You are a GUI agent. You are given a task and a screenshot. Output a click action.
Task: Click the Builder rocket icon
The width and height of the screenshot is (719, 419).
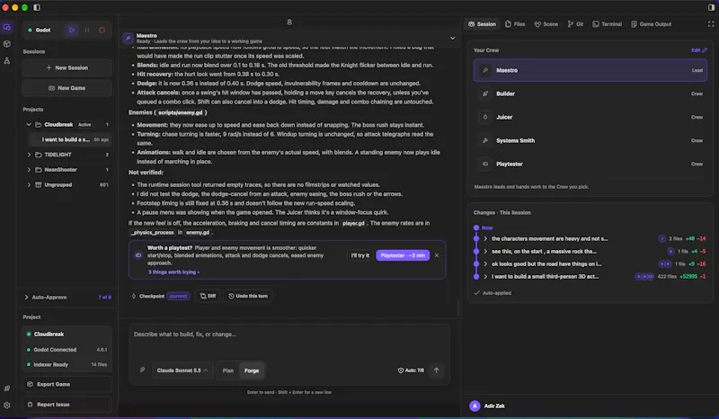(485, 94)
